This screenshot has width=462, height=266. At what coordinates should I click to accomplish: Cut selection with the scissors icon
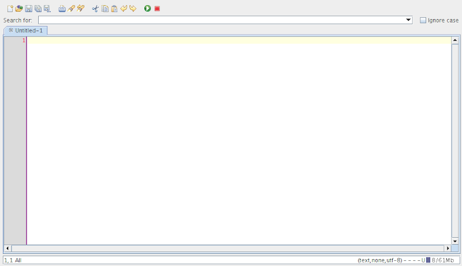(x=95, y=9)
